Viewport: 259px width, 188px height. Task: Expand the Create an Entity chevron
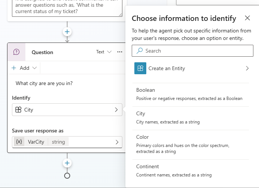pos(247,68)
